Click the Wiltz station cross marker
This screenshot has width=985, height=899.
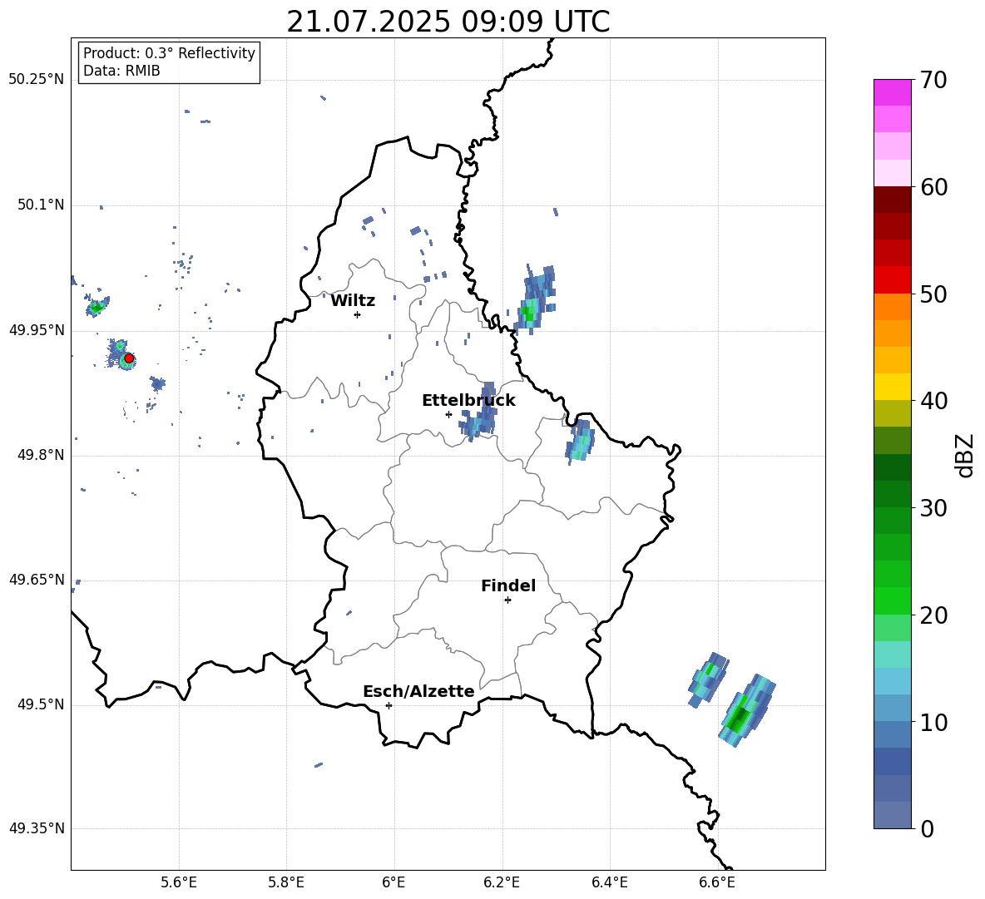[358, 314]
